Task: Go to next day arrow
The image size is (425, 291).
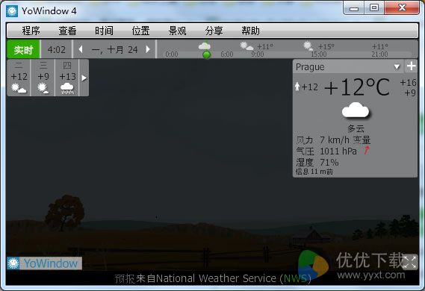Action: [148, 49]
